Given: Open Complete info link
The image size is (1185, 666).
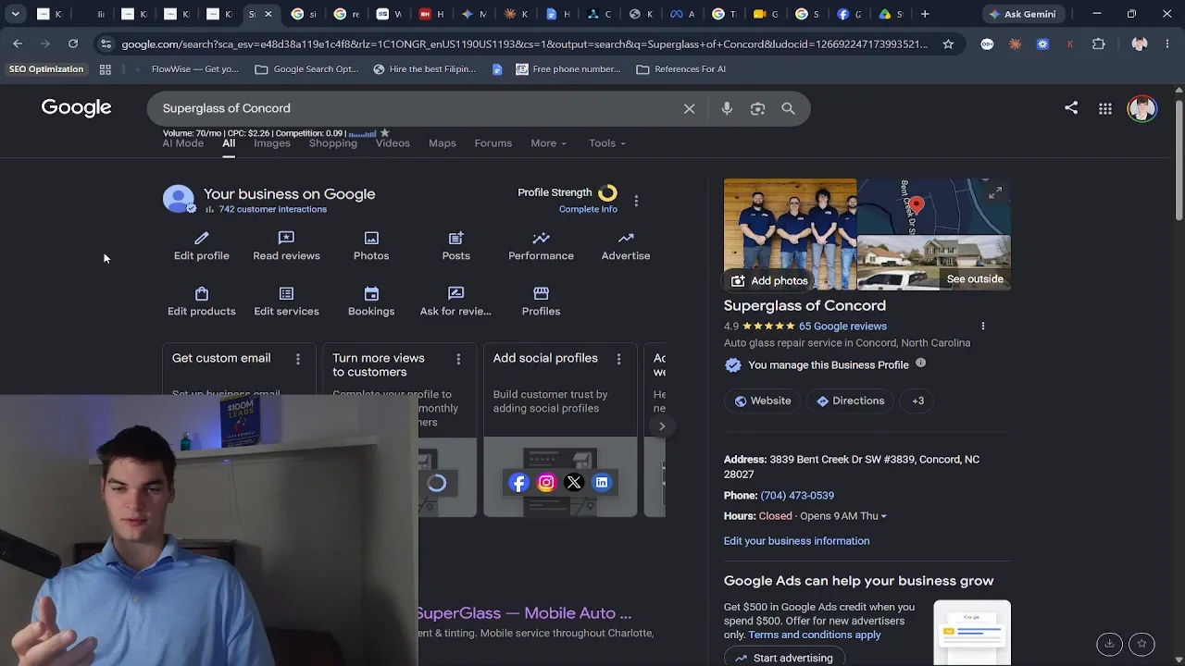Looking at the screenshot, I should coord(588,209).
